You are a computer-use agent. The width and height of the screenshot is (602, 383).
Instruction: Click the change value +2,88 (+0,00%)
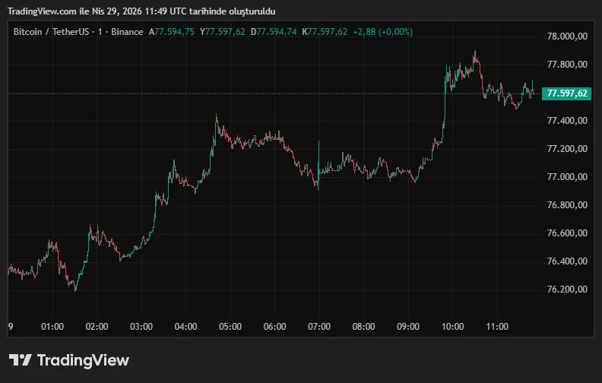tap(383, 32)
